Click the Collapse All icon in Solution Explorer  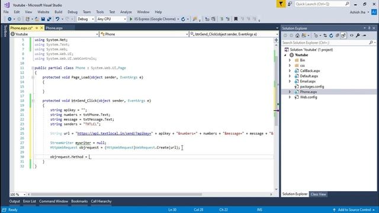(x=338, y=35)
